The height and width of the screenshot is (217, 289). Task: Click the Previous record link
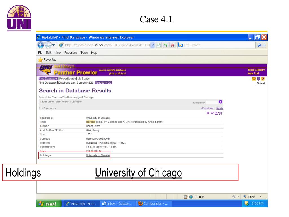coord(207,108)
